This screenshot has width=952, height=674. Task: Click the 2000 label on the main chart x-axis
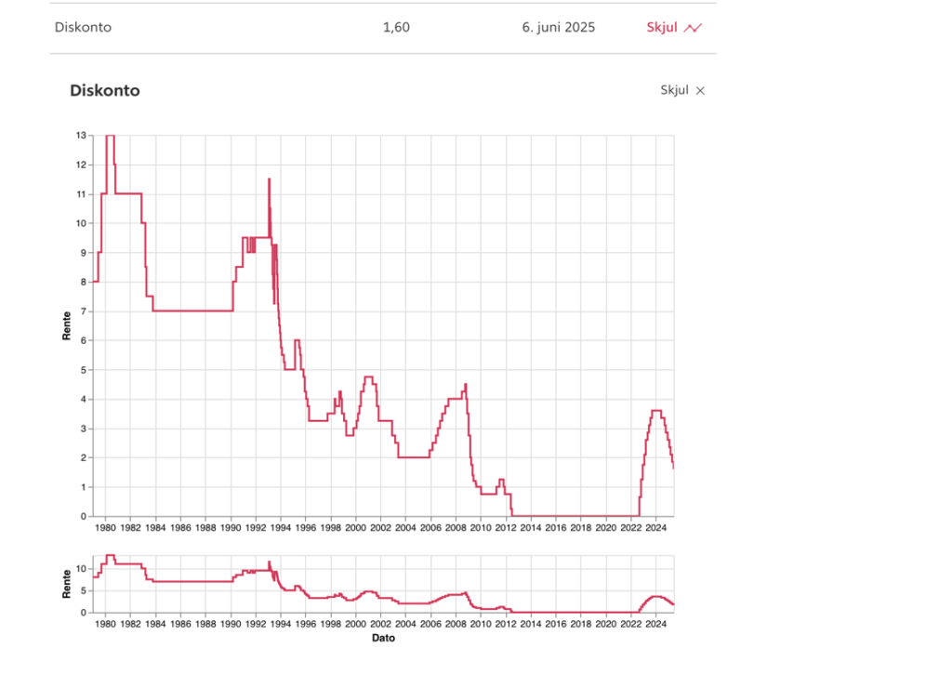click(x=355, y=528)
